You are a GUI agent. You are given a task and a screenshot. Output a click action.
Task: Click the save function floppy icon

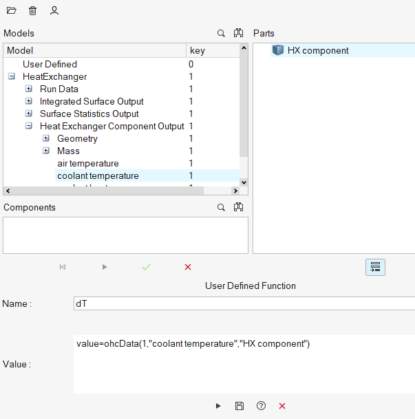point(240,406)
